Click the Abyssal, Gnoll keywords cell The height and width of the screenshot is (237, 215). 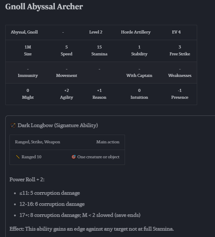click(x=24, y=32)
